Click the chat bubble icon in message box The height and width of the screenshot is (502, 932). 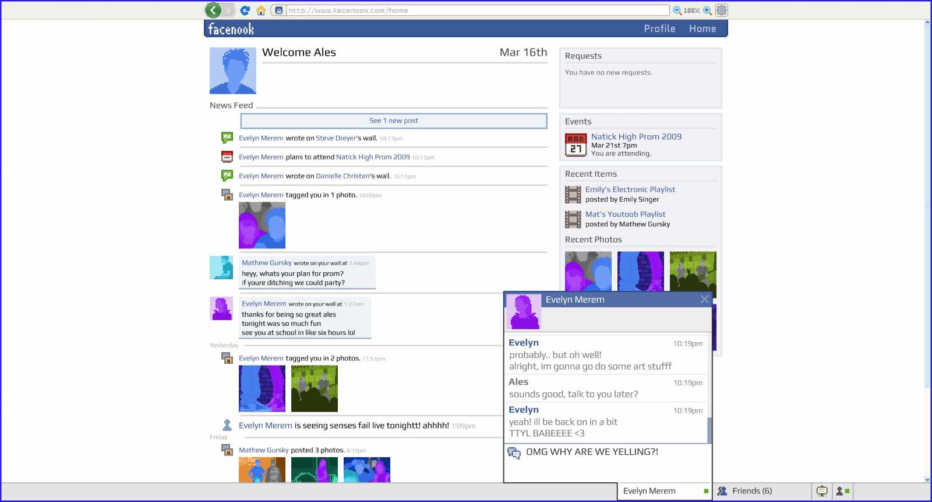tap(514, 453)
